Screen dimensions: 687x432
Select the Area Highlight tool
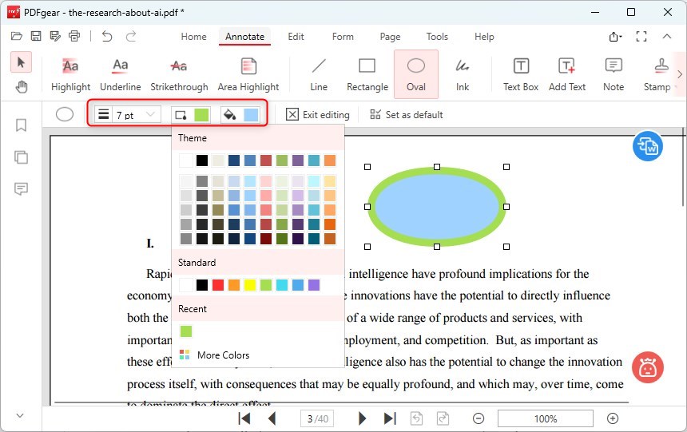(x=248, y=74)
